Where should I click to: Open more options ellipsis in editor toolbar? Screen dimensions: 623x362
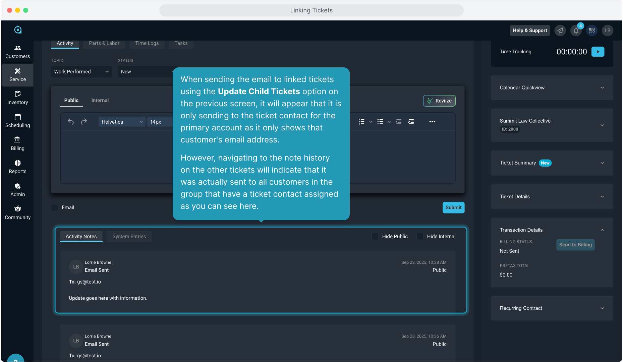click(432, 122)
